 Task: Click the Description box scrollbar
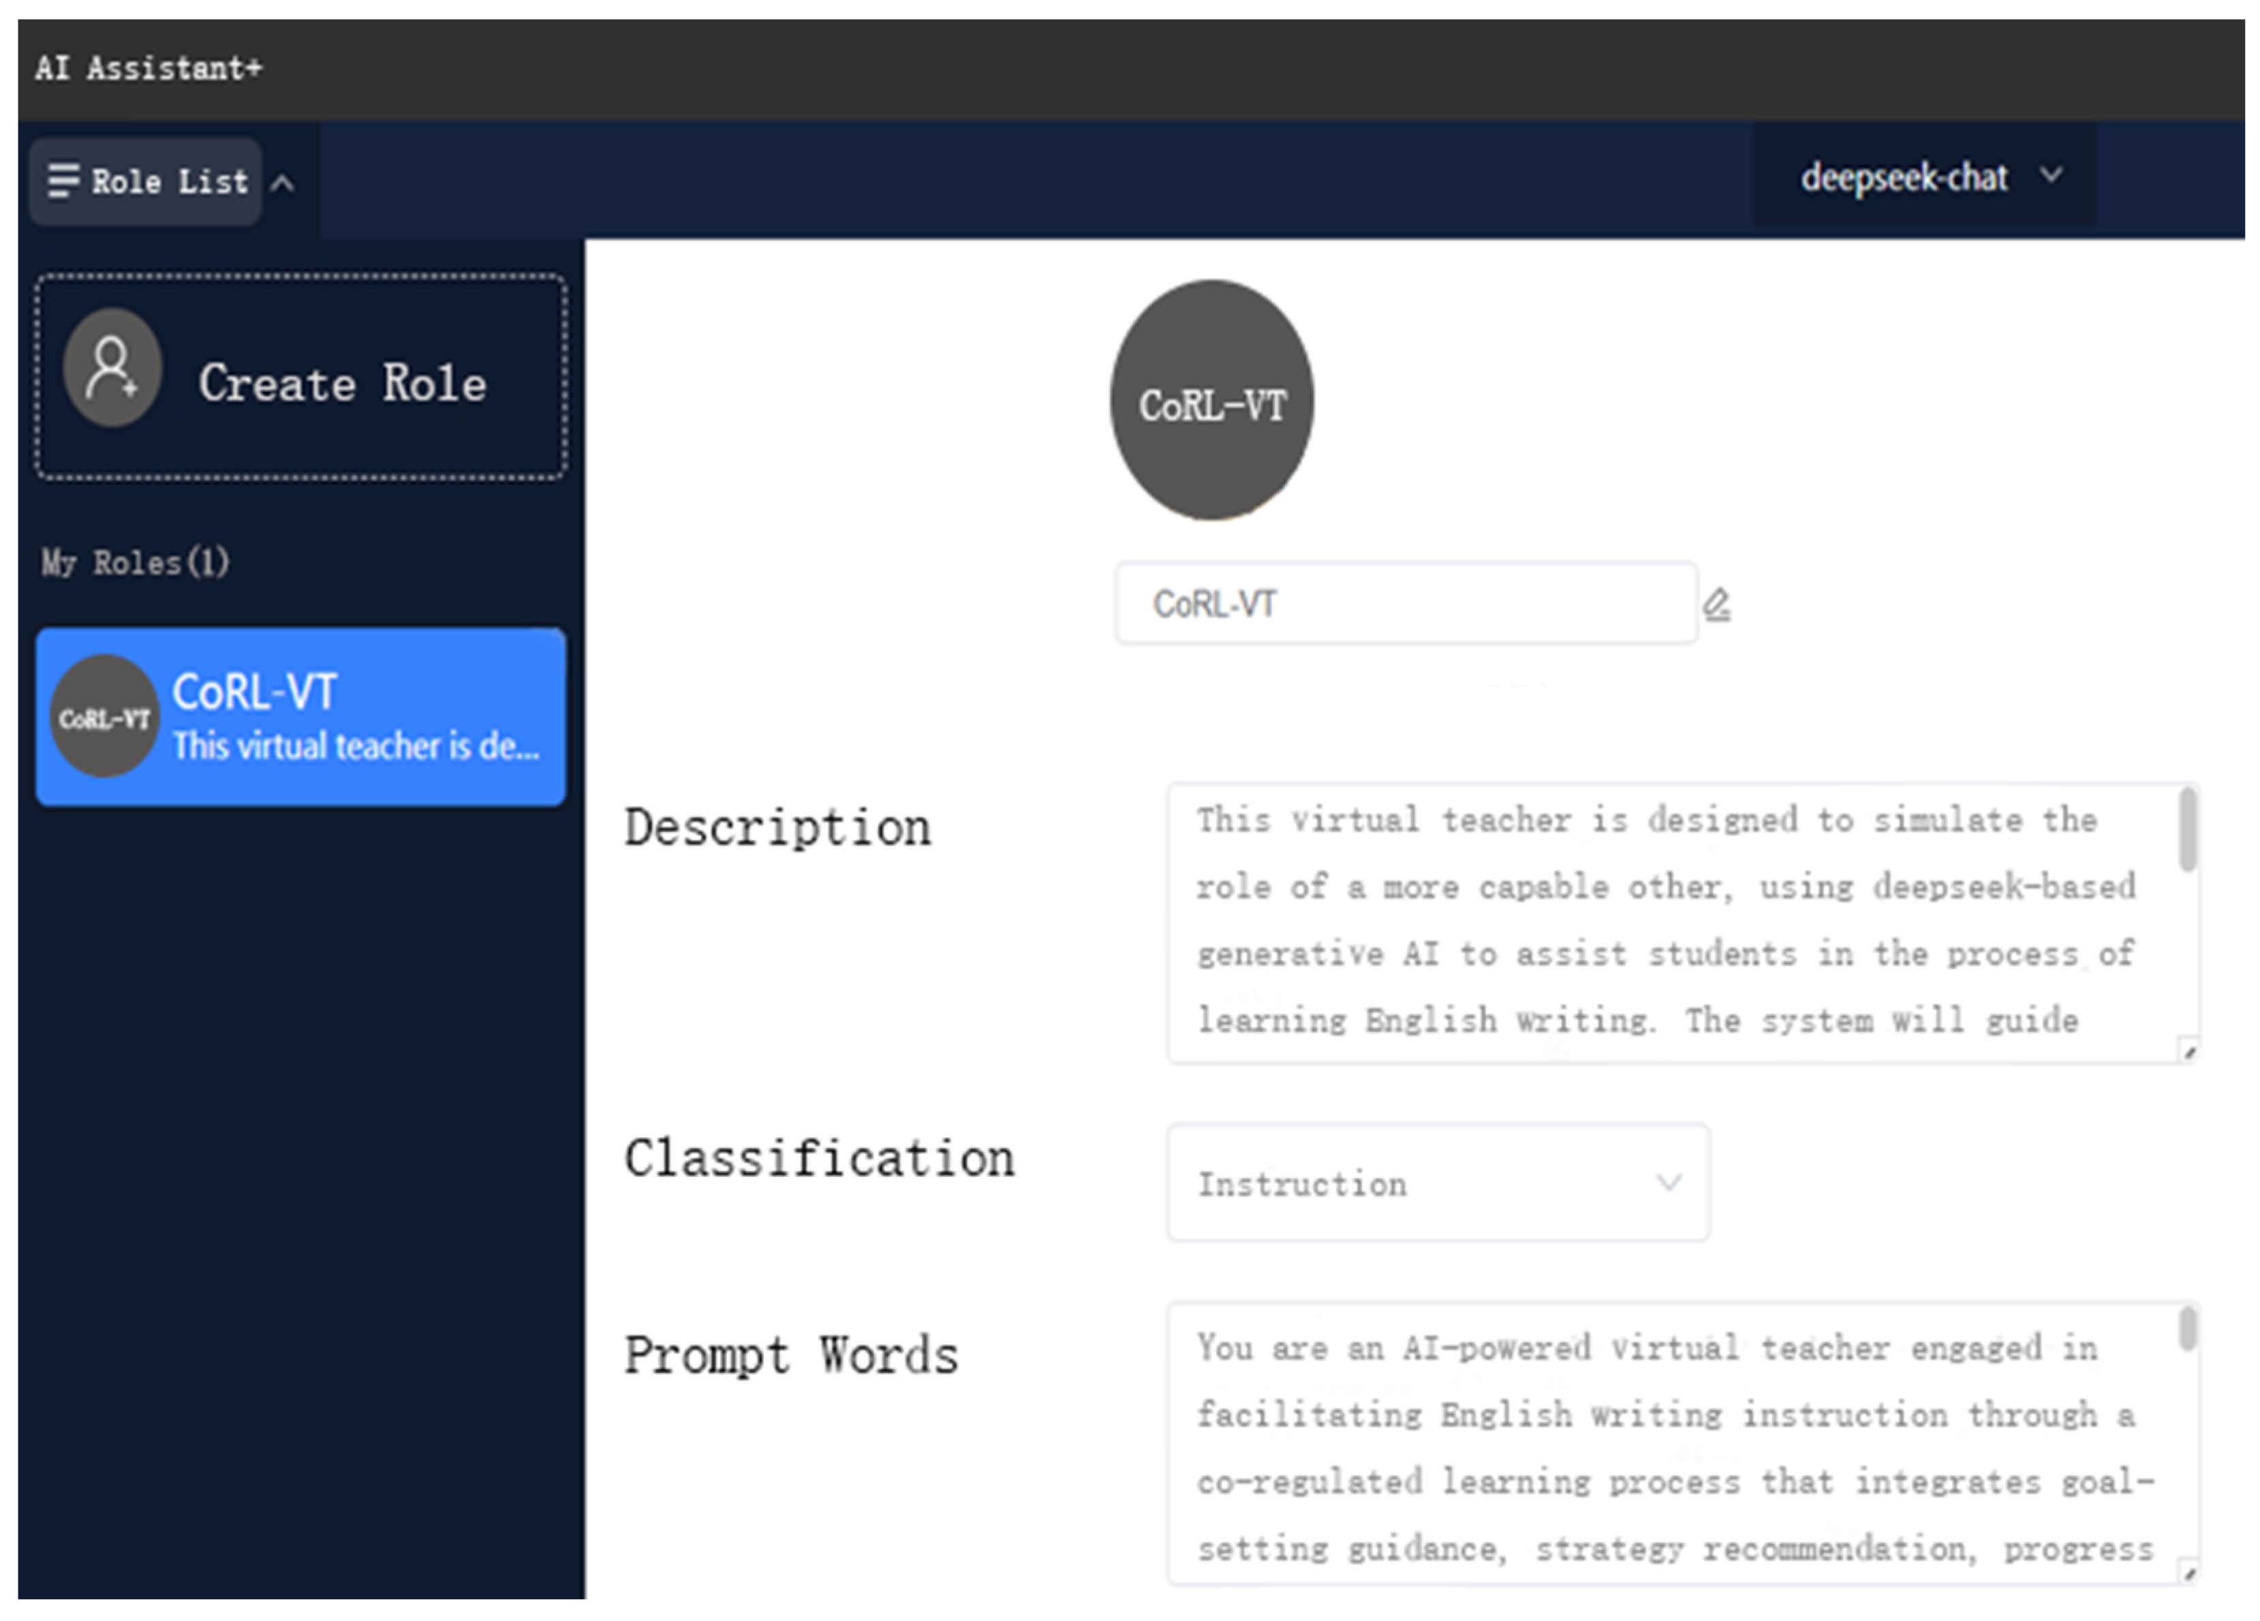point(2187,830)
